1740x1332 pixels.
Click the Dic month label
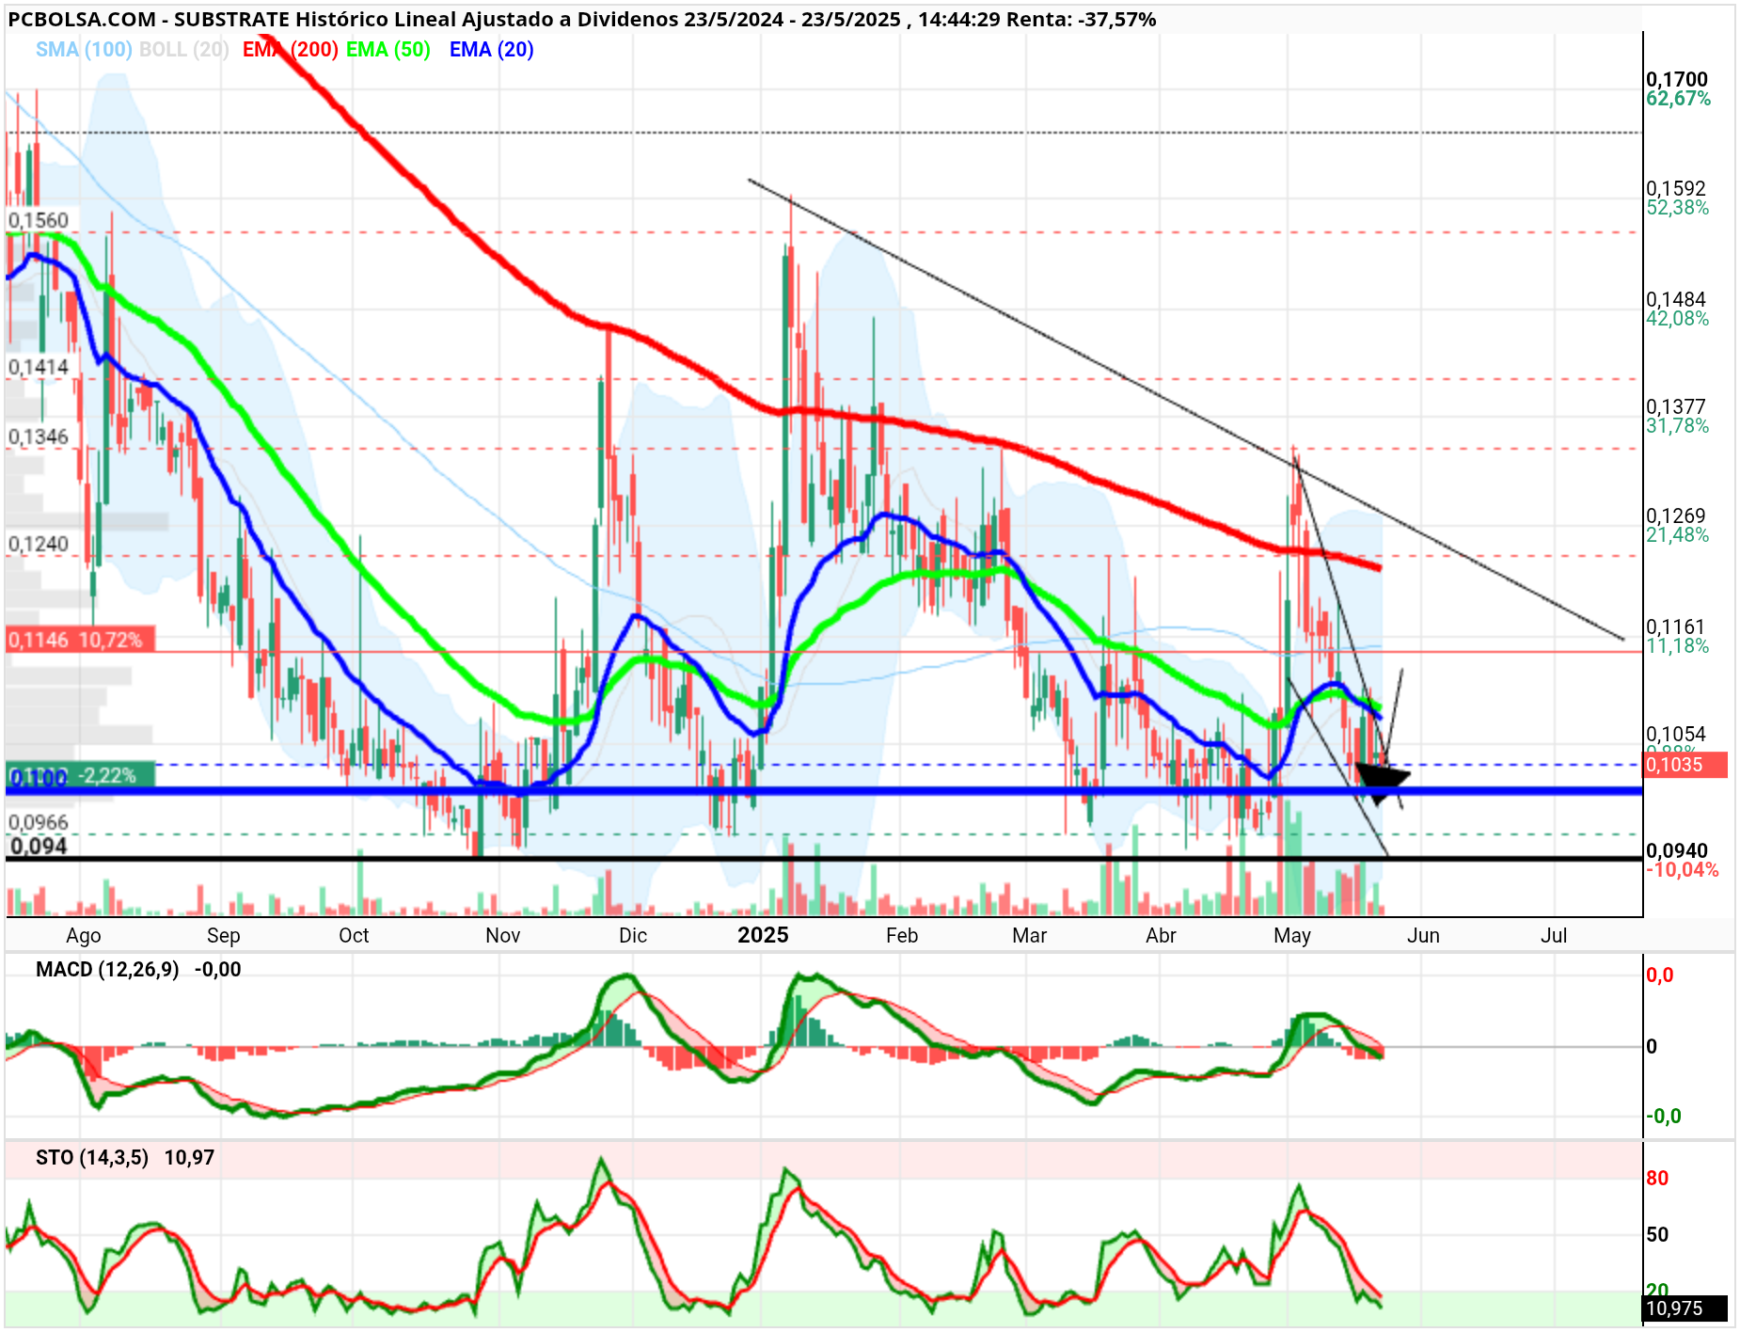point(633,936)
